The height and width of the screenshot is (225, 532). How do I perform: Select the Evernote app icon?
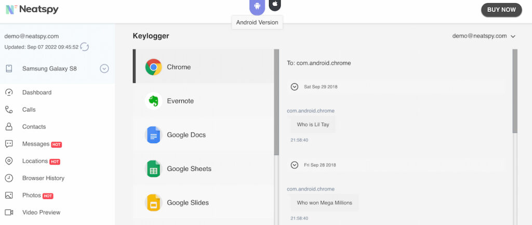[153, 101]
